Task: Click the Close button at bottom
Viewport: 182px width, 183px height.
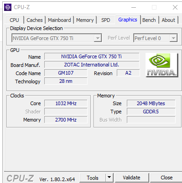Action: pyautogui.click(x=166, y=178)
